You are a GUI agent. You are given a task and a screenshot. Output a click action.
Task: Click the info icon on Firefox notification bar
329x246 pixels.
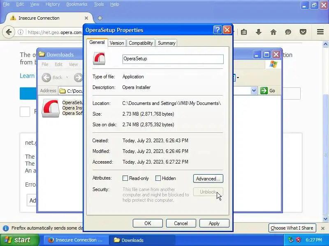point(6,228)
